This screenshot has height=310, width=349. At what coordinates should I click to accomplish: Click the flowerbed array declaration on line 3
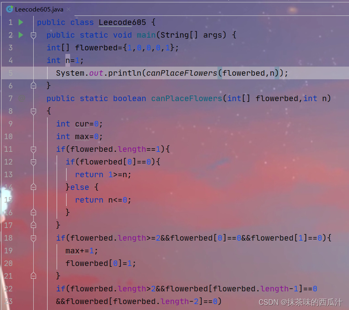113,48
